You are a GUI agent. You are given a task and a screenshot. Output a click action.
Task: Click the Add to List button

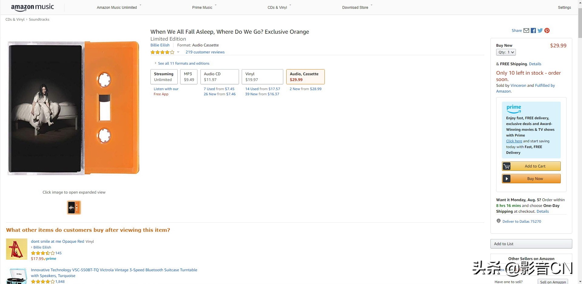coord(531,244)
